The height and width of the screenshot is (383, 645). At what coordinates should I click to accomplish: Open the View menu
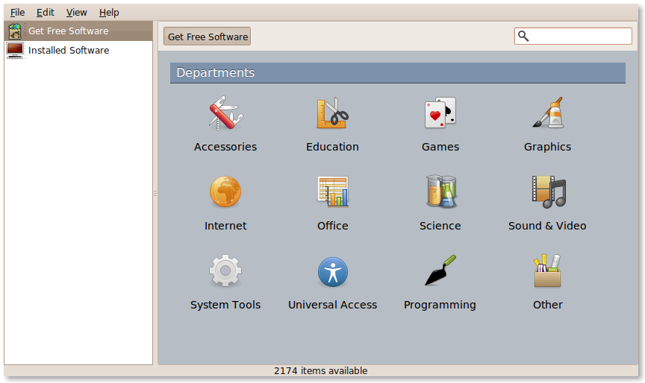coord(76,13)
